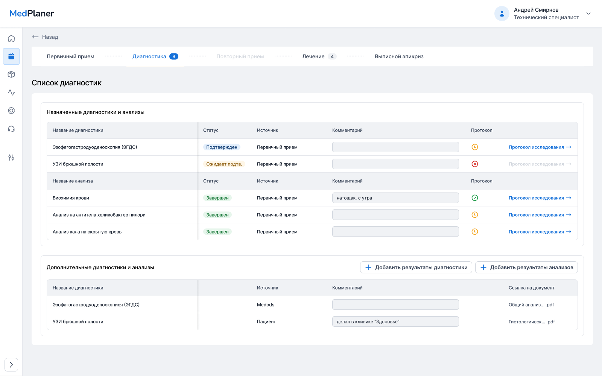Open user menu dropdown for Андрей Смирнов

(x=588, y=14)
